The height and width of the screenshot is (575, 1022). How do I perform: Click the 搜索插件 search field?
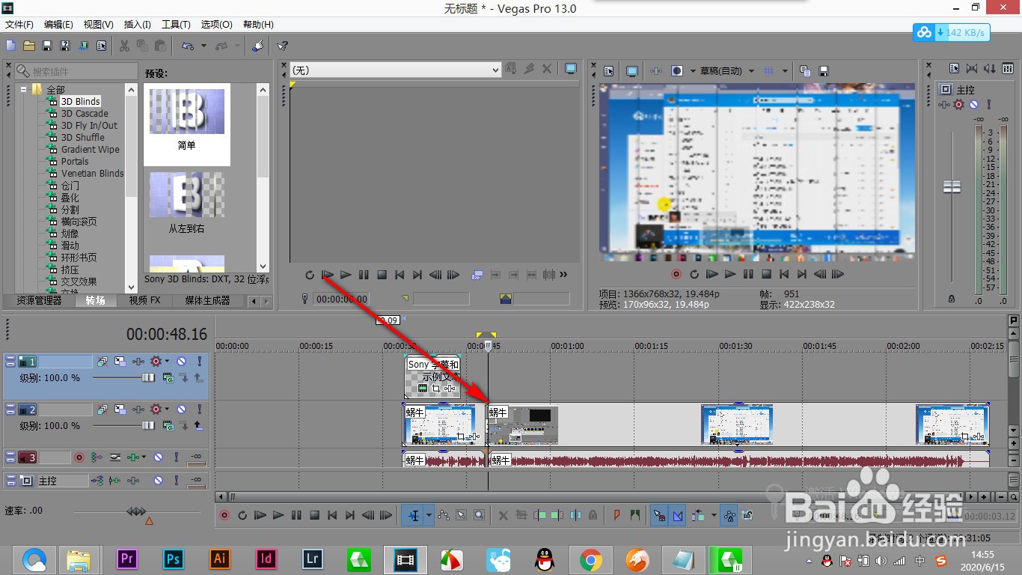tap(76, 71)
